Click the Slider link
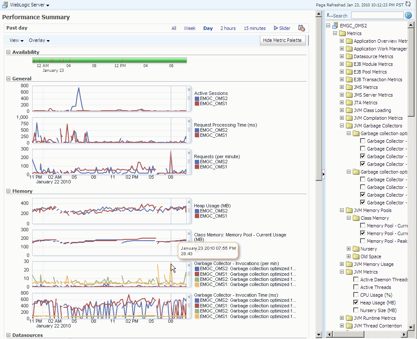The width and height of the screenshot is (417, 339). click(x=285, y=28)
